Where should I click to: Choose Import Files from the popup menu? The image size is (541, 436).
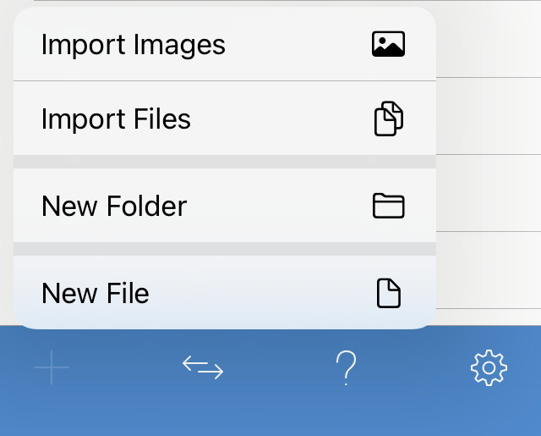pos(225,119)
